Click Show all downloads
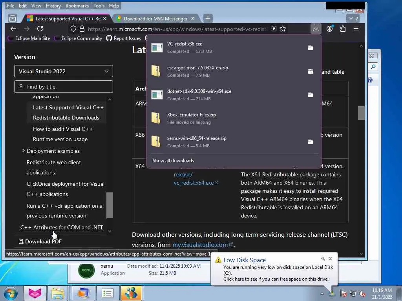Viewport: 402px width, 301px height. click(x=173, y=160)
